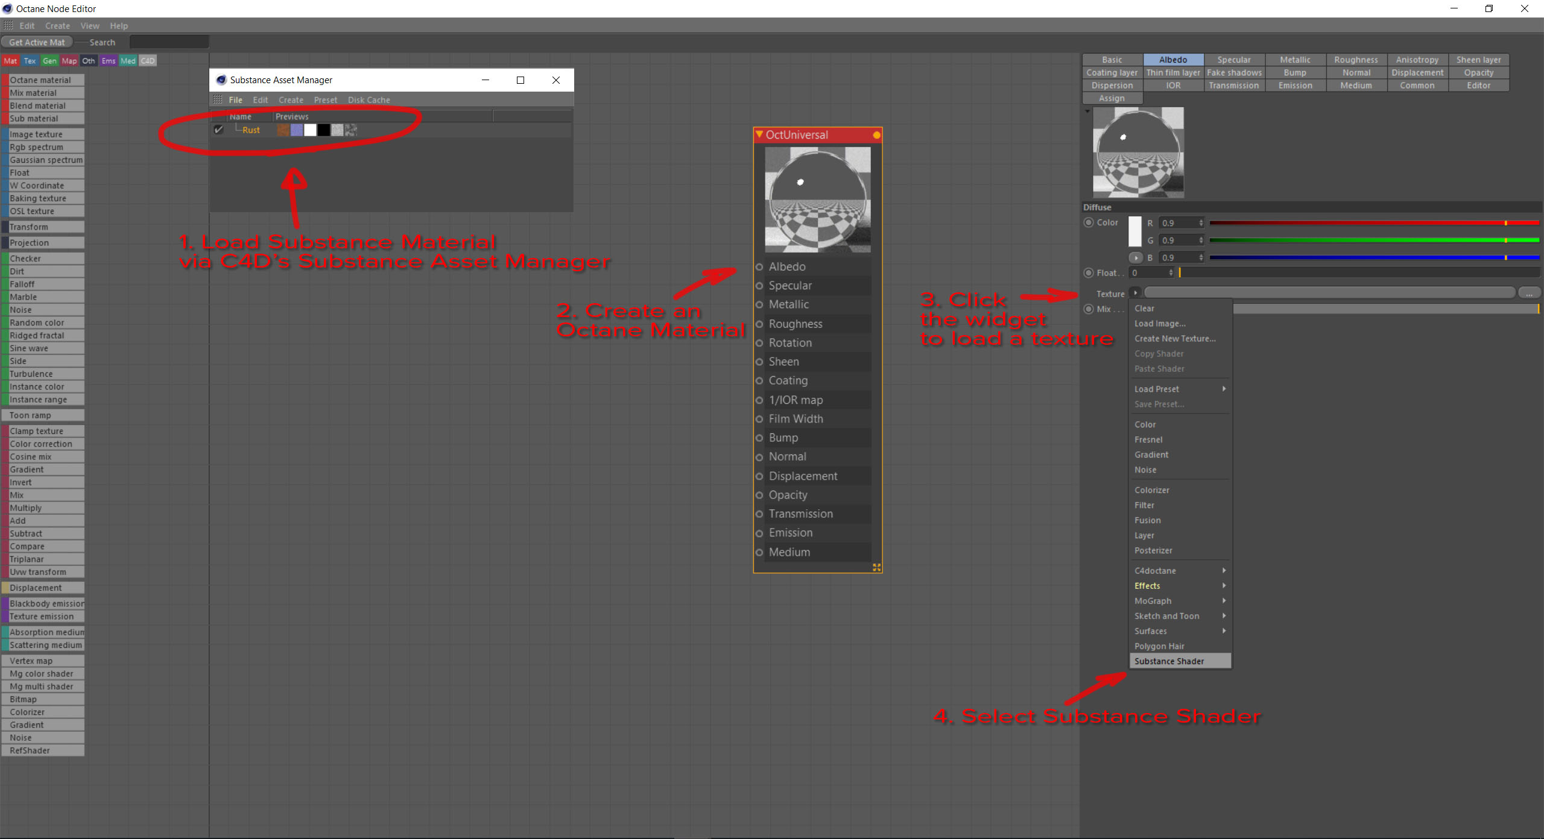Expand the color mode arrow beside B channel
The height and width of the screenshot is (839, 1544).
click(1135, 258)
